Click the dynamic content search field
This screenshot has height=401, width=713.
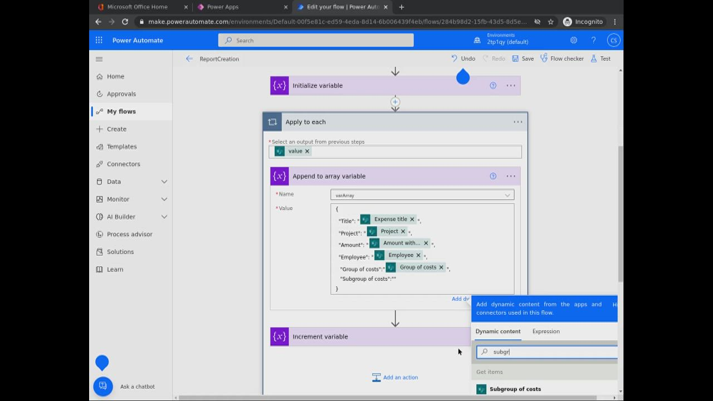pos(547,352)
